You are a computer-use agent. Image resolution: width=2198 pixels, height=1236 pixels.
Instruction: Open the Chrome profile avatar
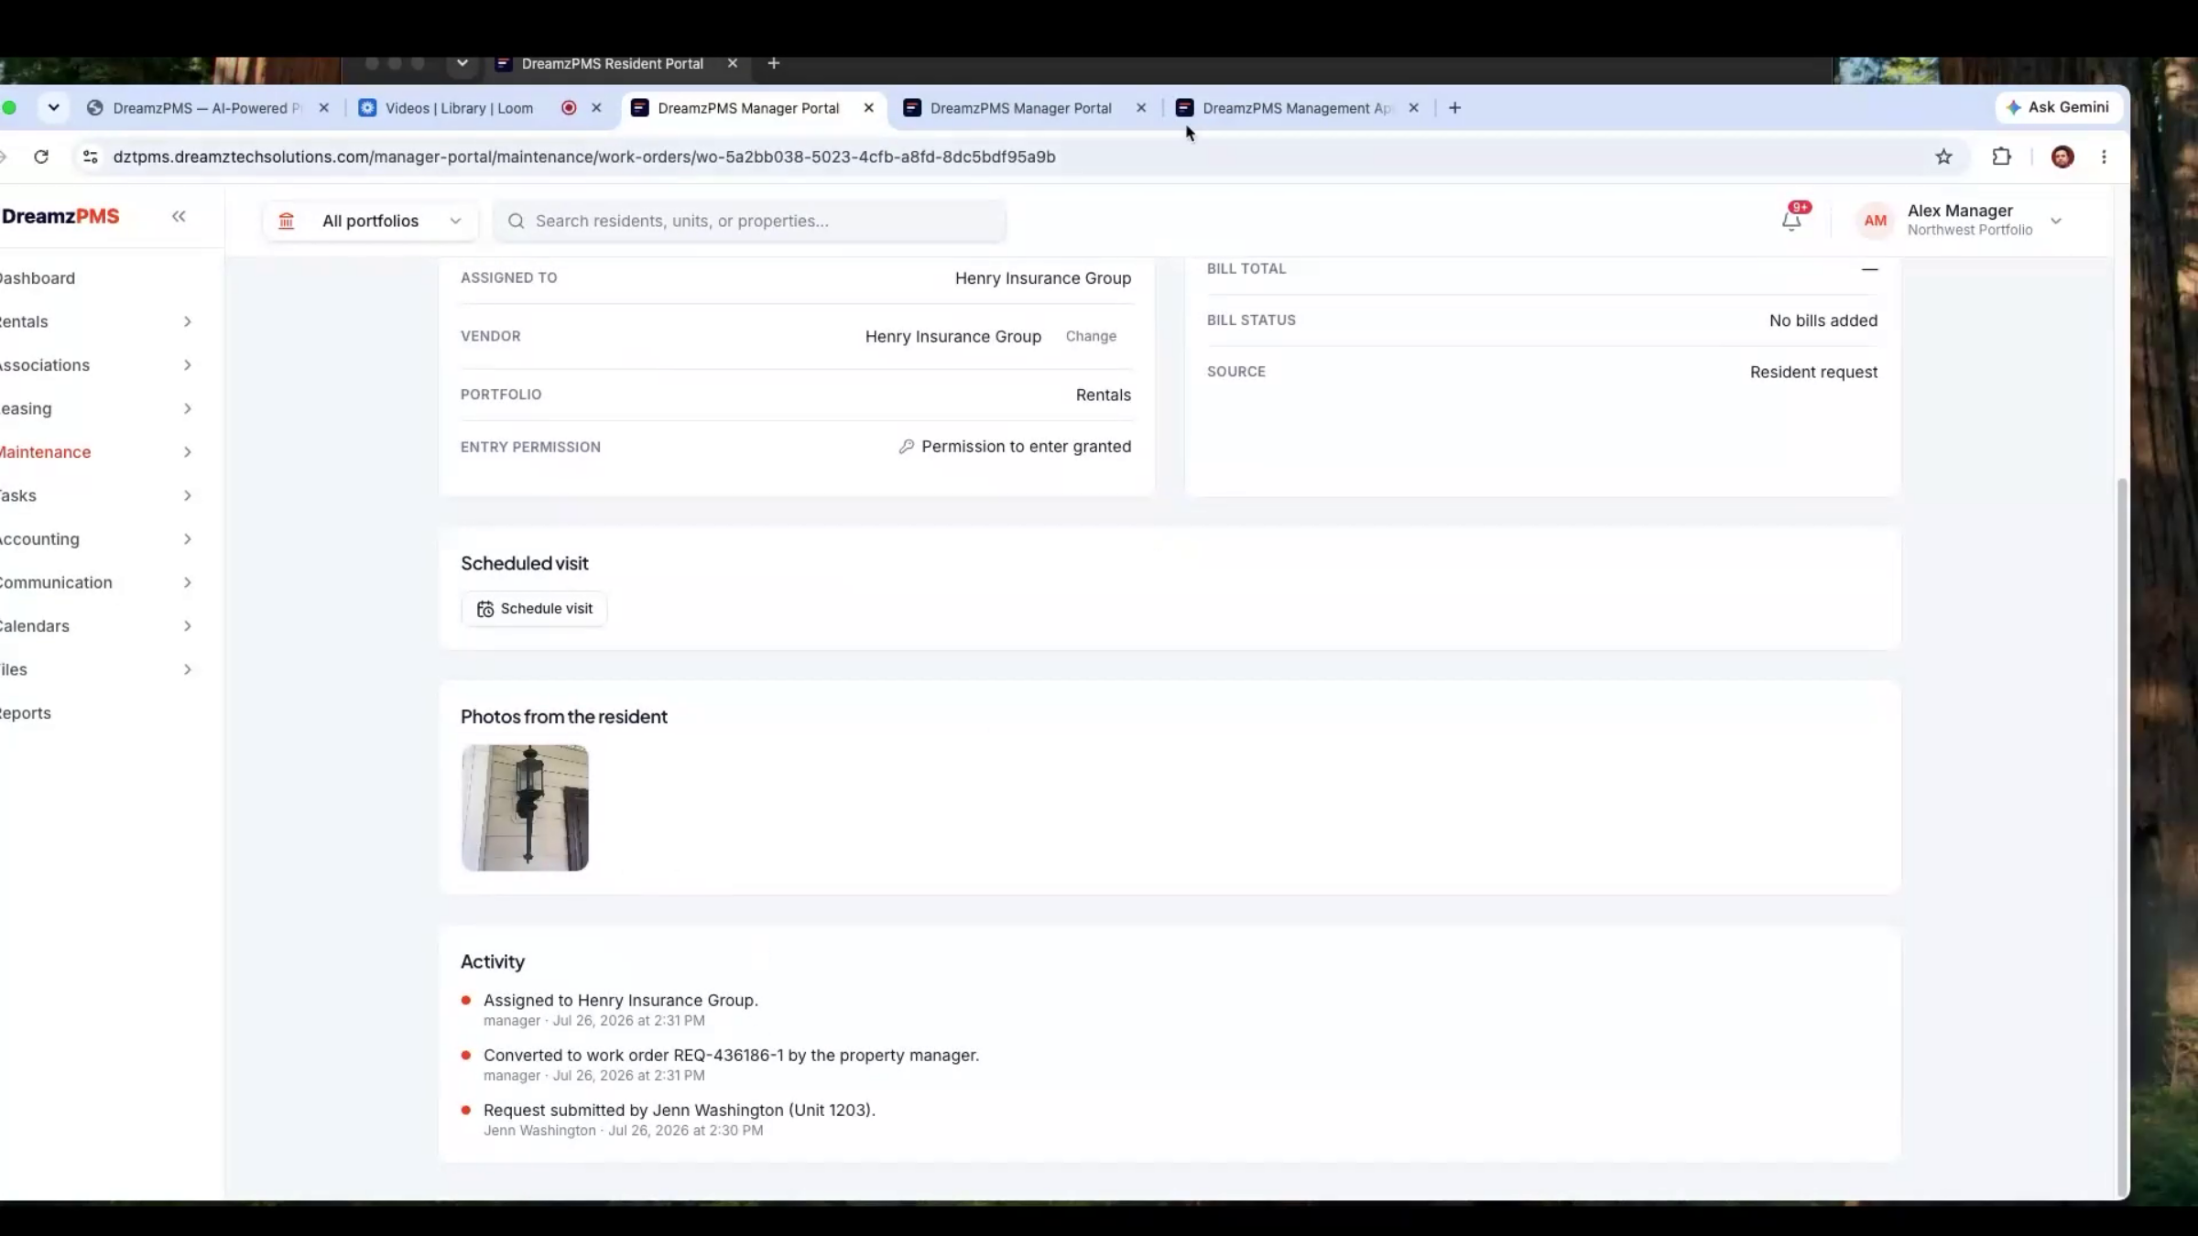[x=2062, y=157]
